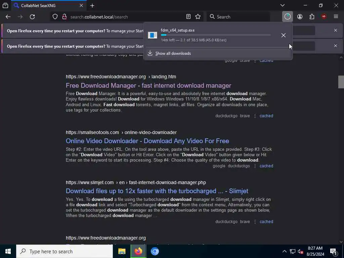Click the freedownloadmanager.org landing.htm URL text

click(121, 77)
